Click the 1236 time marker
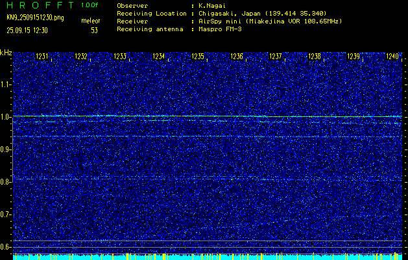The height and width of the screenshot is (260, 408). pos(237,57)
